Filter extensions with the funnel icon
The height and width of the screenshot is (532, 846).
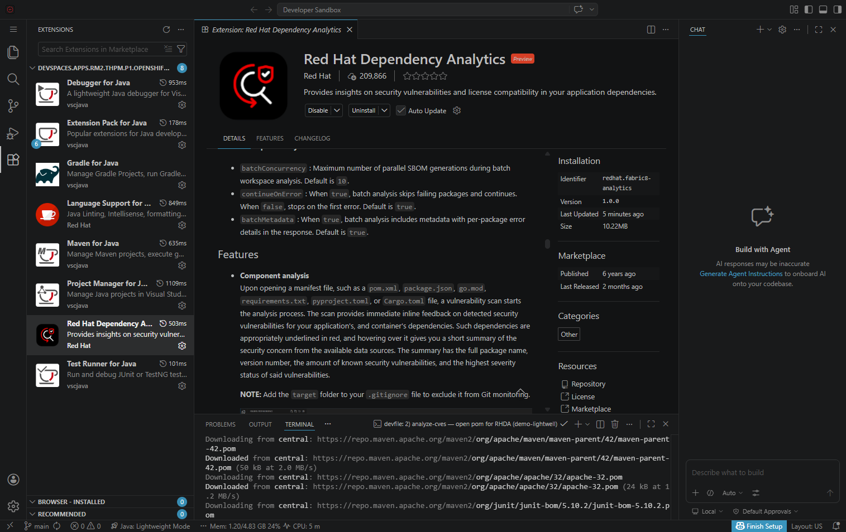click(x=181, y=49)
